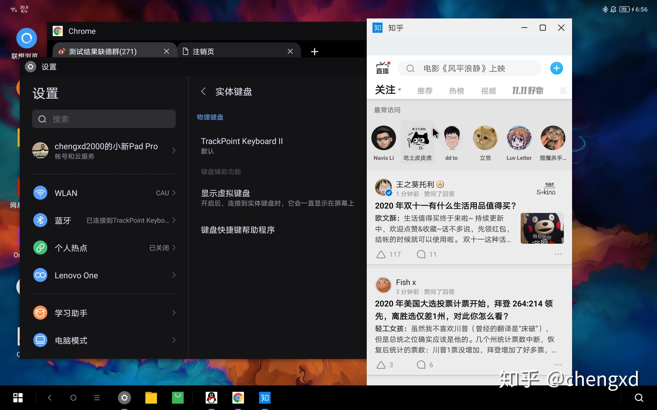Click the search magnifier in Zhihu search bar
The image size is (657, 410).
point(410,68)
